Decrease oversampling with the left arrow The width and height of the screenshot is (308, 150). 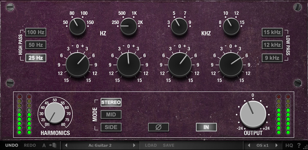pyautogui.click(x=249, y=145)
